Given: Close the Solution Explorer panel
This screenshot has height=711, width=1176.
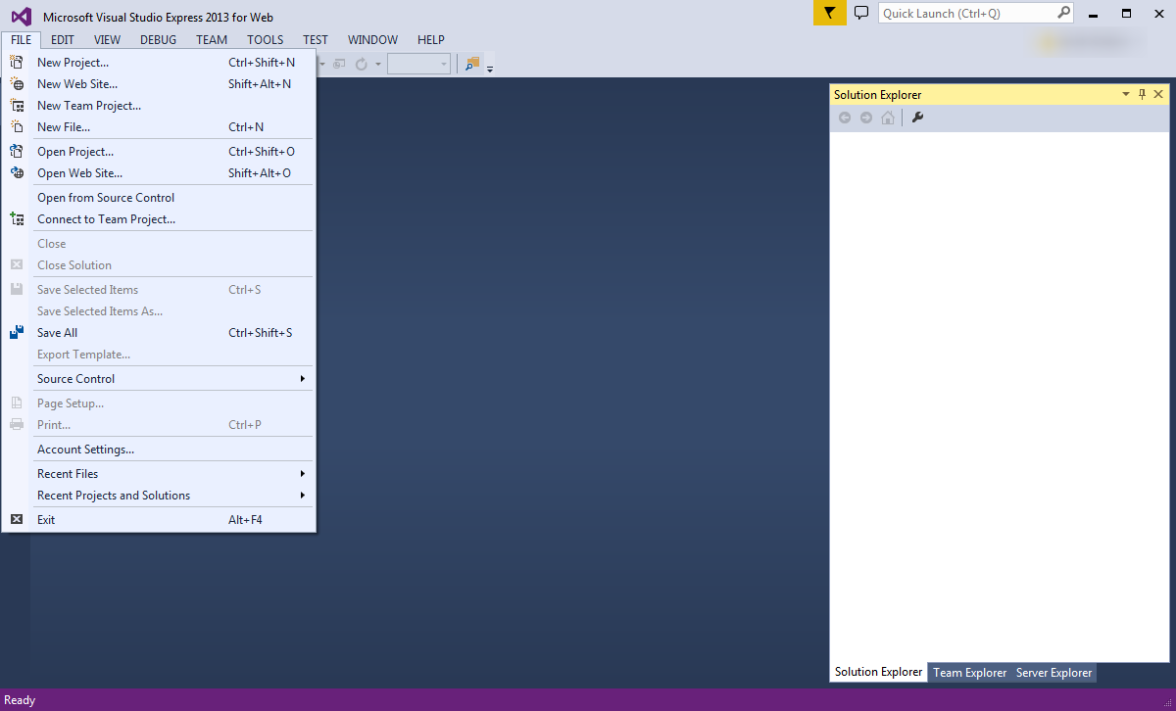Looking at the screenshot, I should click(1158, 94).
